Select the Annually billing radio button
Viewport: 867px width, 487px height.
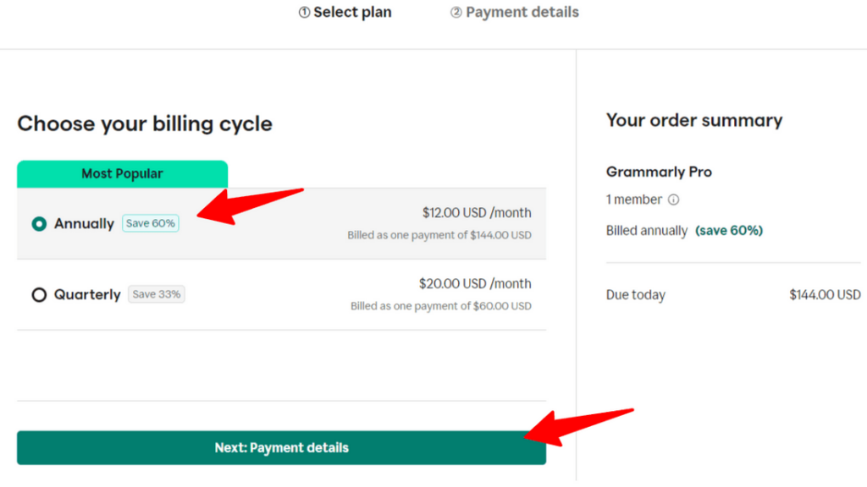(x=37, y=223)
